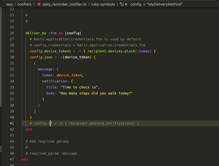Click '(device_token)' lambda parameter on line 30
Image resolution: width=219 pixels, height=166 pixels.
[x=77, y=57]
